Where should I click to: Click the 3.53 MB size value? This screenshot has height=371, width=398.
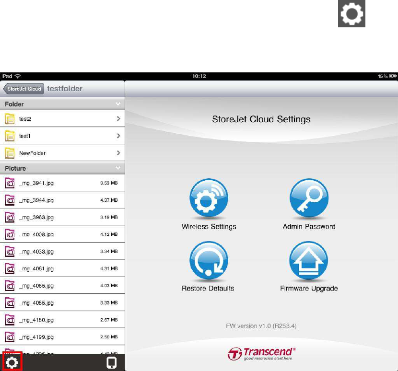click(x=109, y=183)
